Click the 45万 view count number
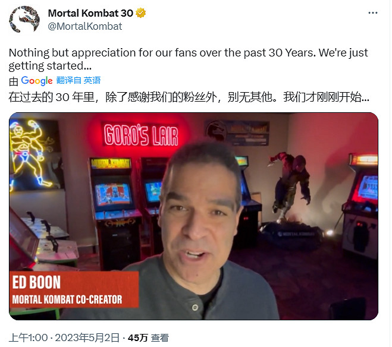The height and width of the screenshot is (347, 392). click(x=138, y=337)
